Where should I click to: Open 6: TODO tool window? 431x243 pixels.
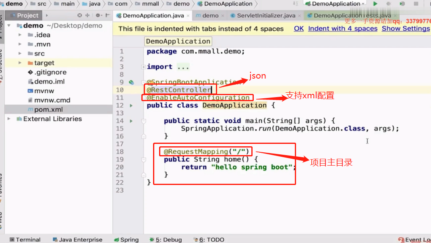[209, 240]
